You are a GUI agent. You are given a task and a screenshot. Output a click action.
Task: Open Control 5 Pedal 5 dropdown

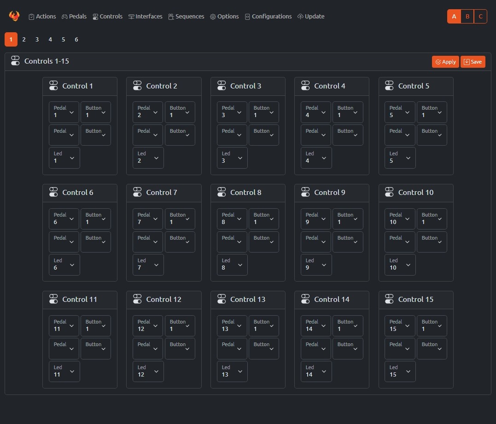400,112
